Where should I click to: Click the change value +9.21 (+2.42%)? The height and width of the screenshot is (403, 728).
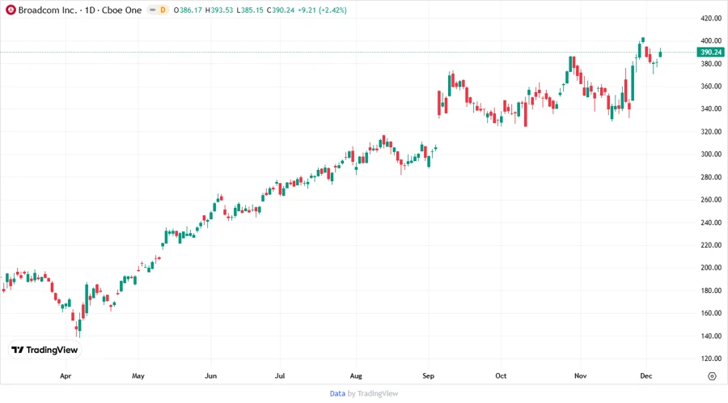(x=322, y=10)
